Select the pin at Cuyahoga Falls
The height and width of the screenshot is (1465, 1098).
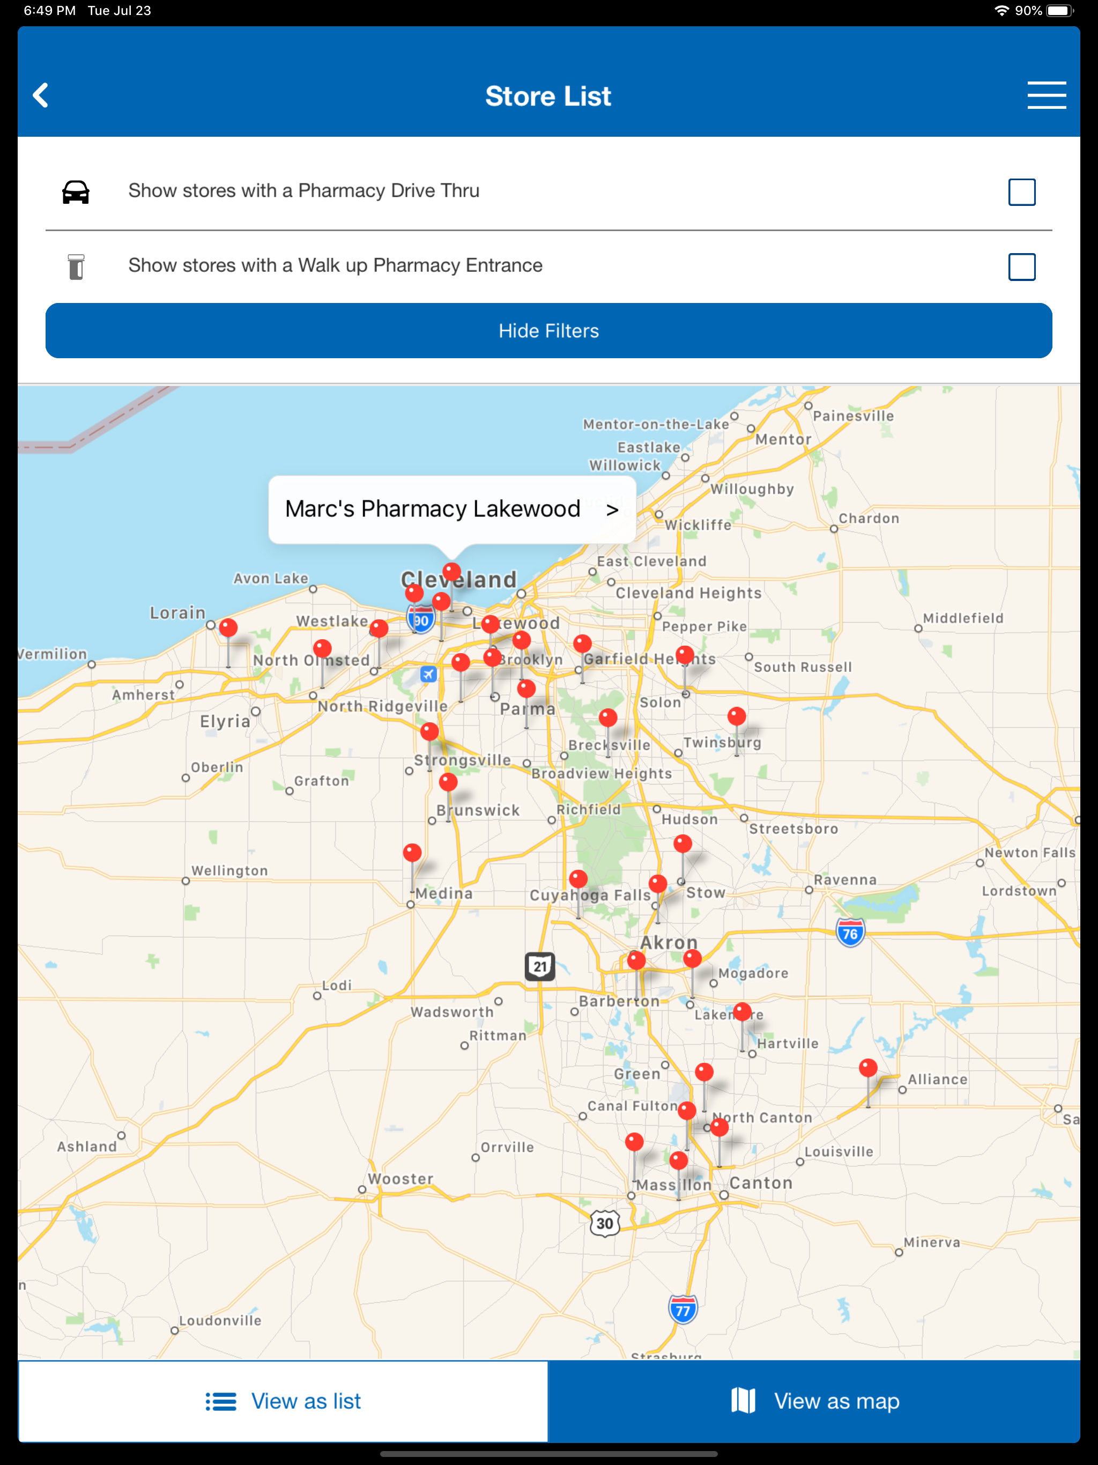point(578,879)
